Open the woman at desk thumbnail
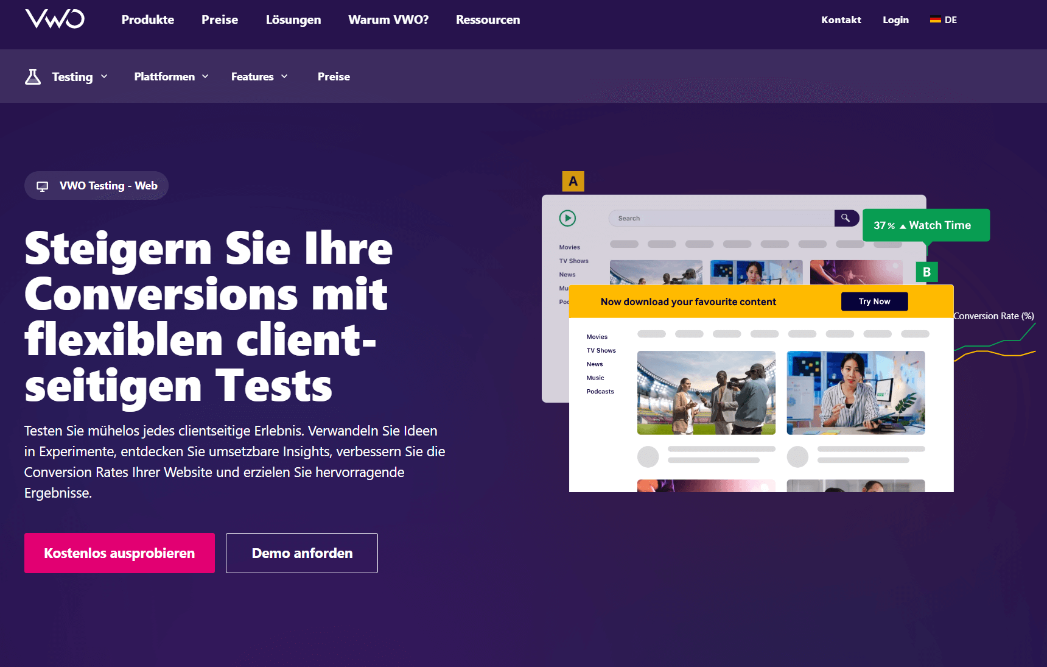1047x667 pixels. click(856, 393)
